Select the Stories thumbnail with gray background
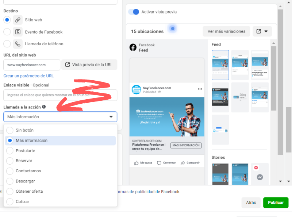The width and height of the screenshot is (292, 219). 220,174
